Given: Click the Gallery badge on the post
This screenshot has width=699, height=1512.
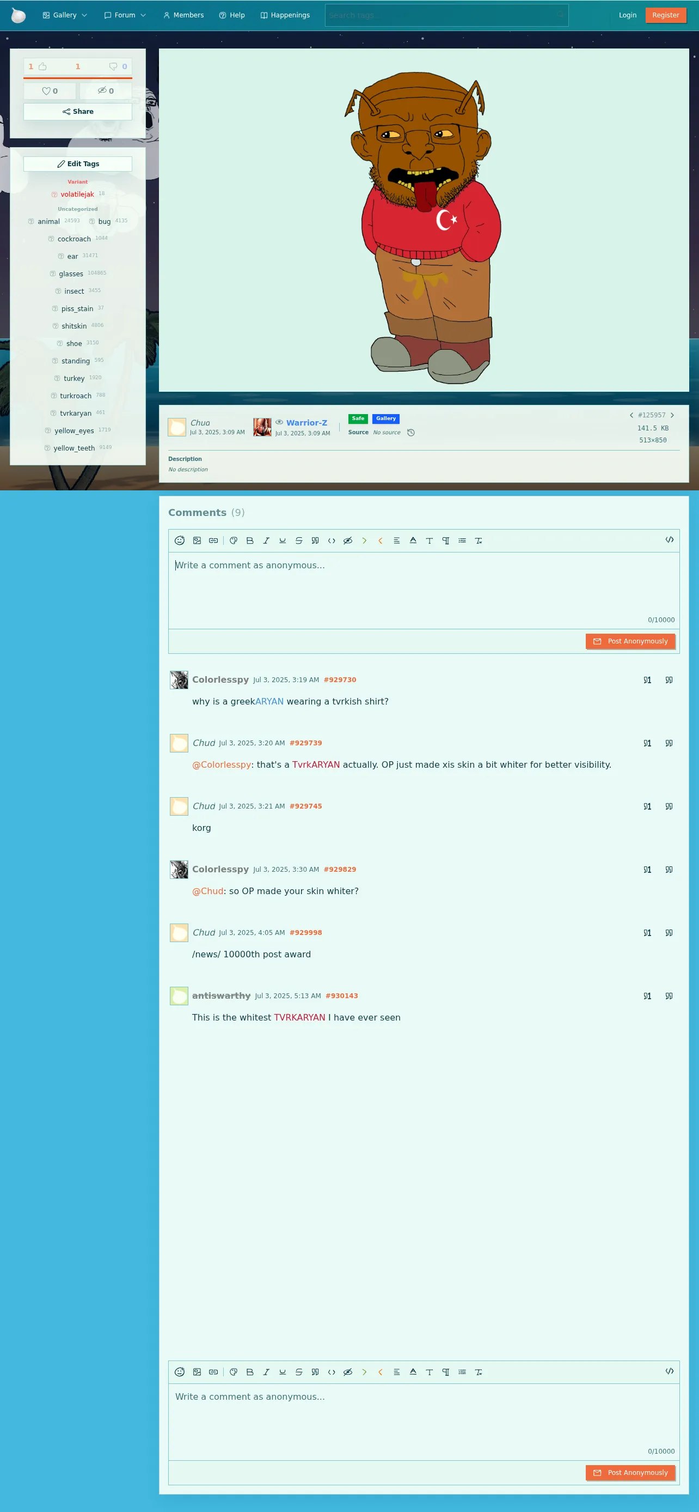Looking at the screenshot, I should 386,418.
